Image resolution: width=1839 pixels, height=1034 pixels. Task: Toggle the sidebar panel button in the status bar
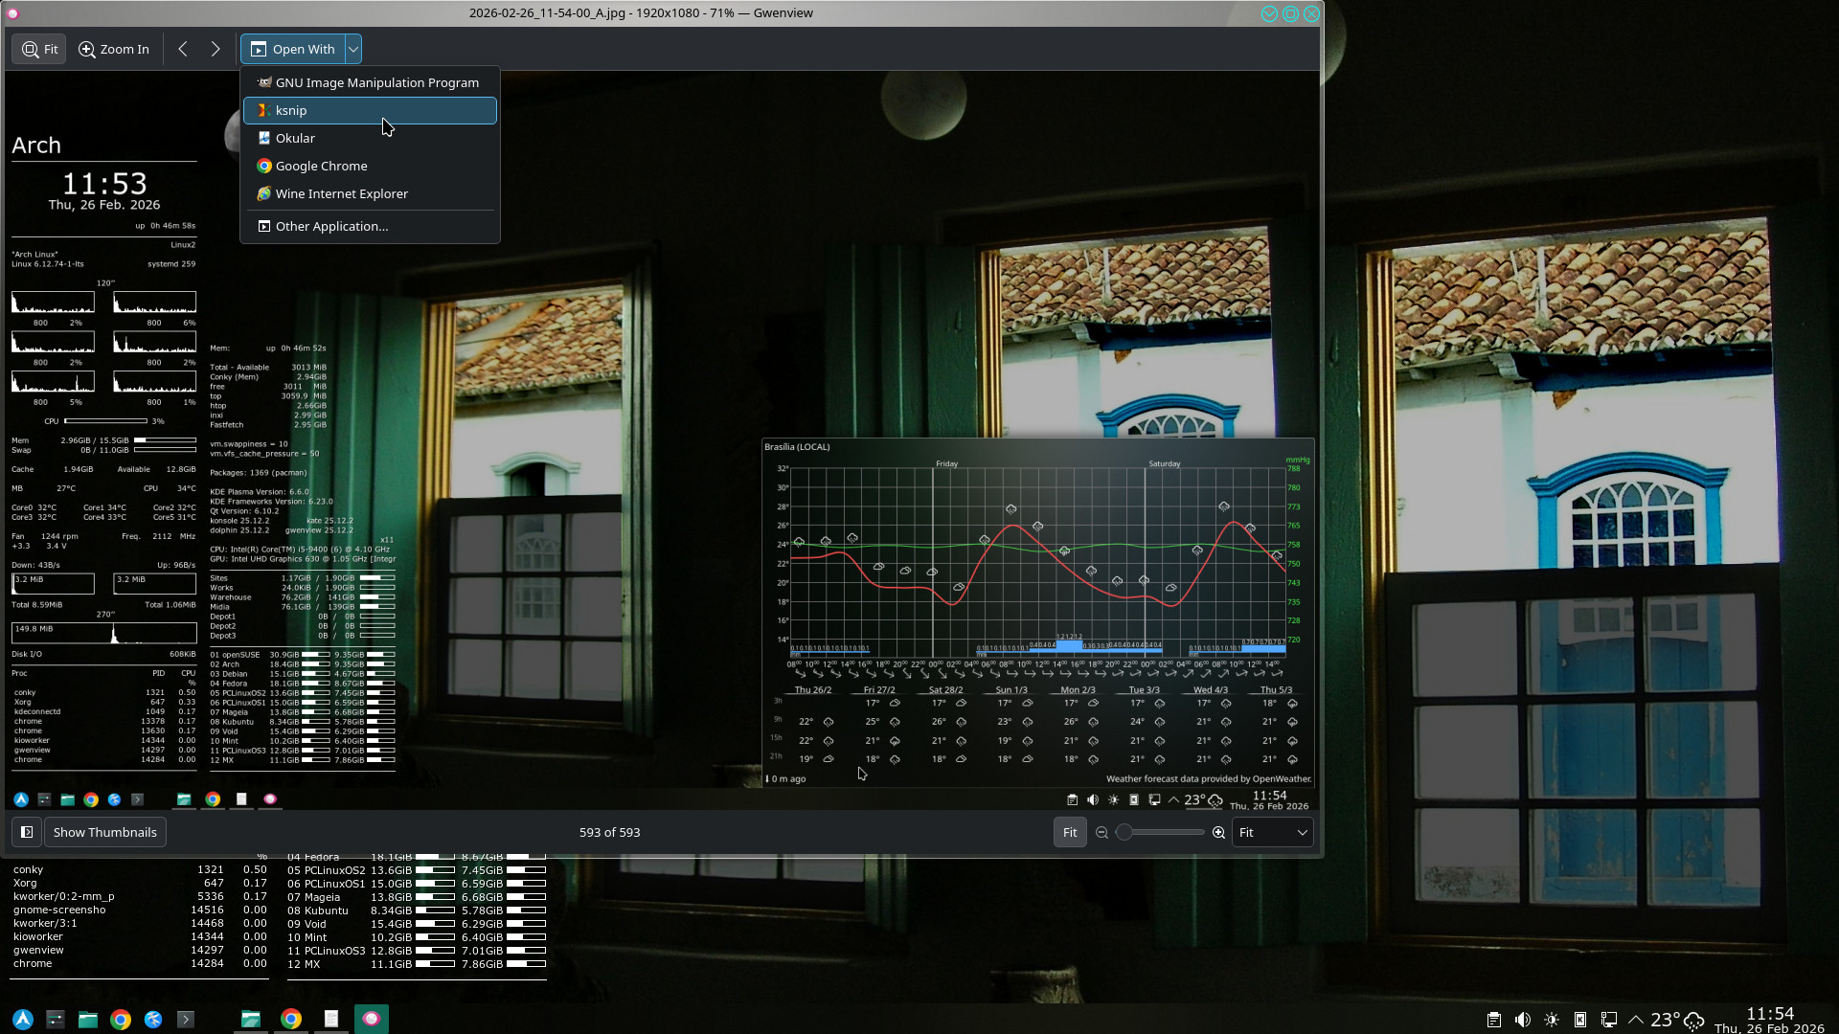coord(27,833)
